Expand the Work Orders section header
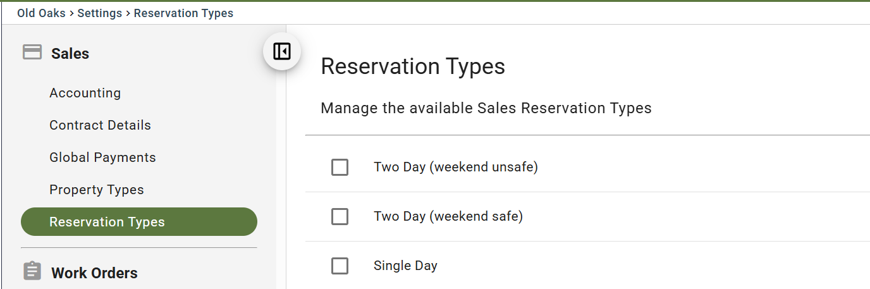 (x=94, y=273)
